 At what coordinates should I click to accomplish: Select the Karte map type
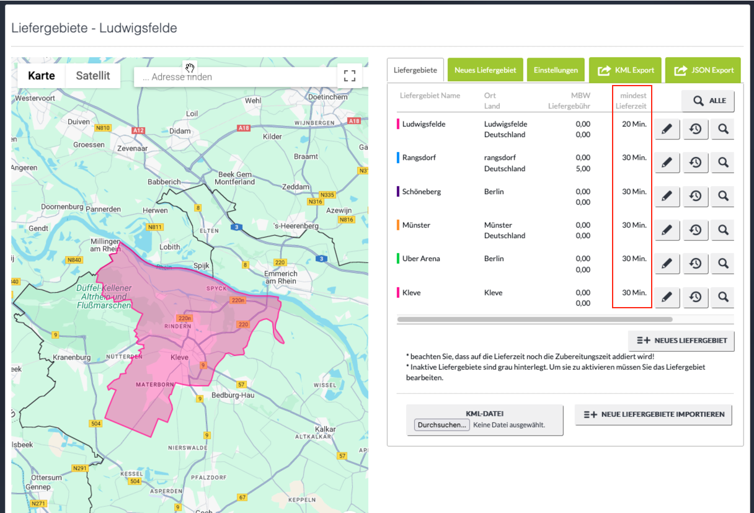tap(42, 76)
